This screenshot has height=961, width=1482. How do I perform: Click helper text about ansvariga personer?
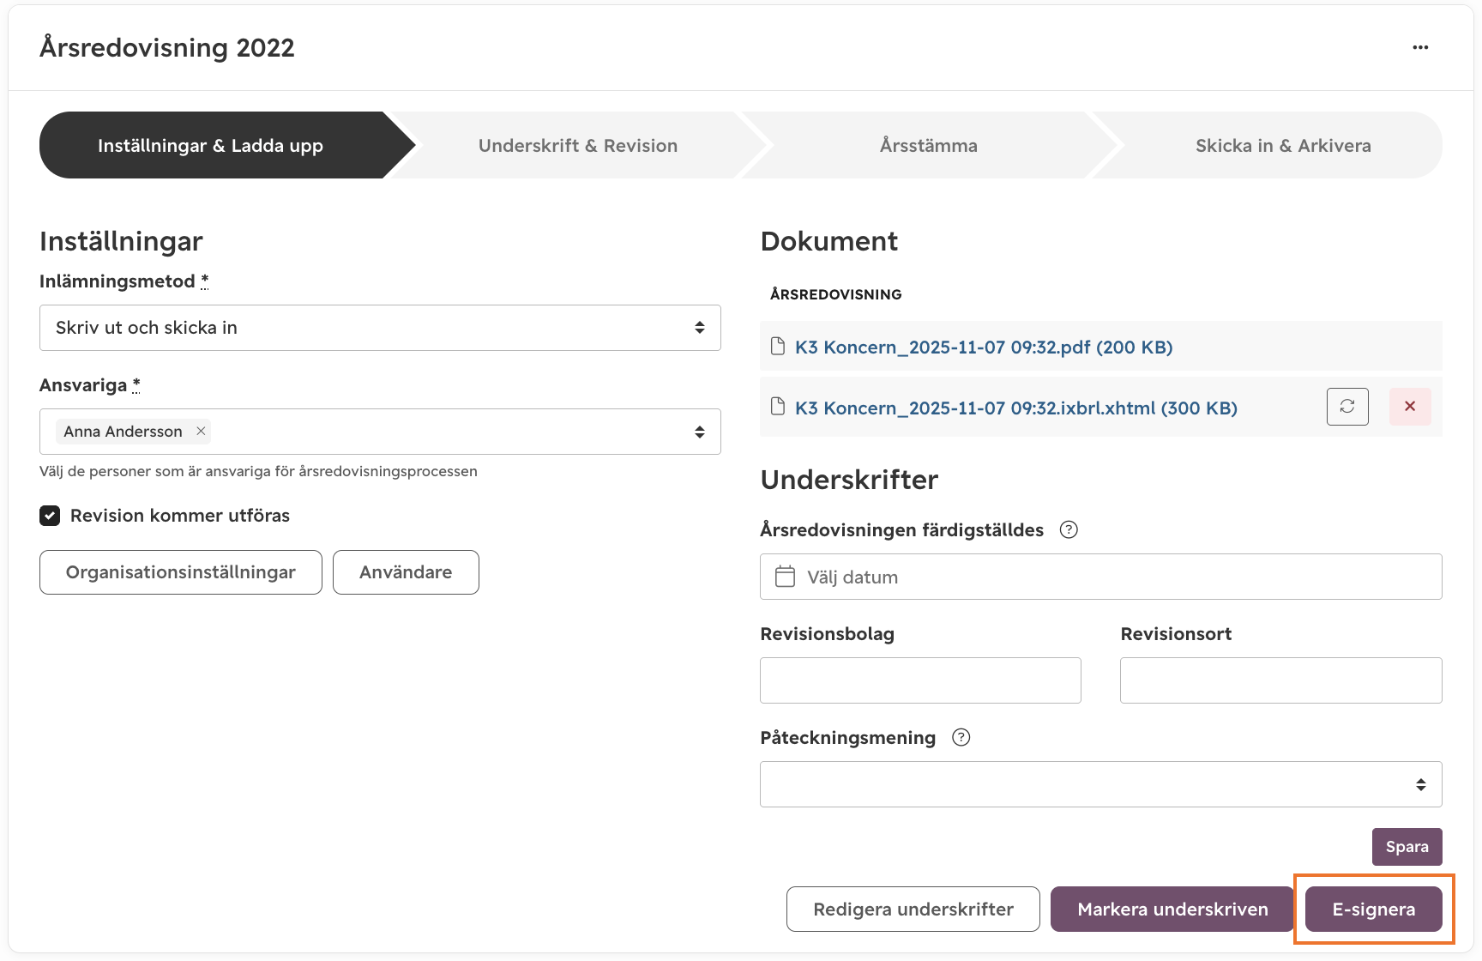(x=258, y=471)
